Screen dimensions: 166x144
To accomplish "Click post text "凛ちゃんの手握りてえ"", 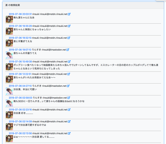I will [x=25, y=53].
